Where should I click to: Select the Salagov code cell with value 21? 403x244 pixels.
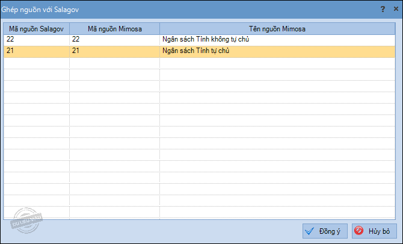click(37, 51)
